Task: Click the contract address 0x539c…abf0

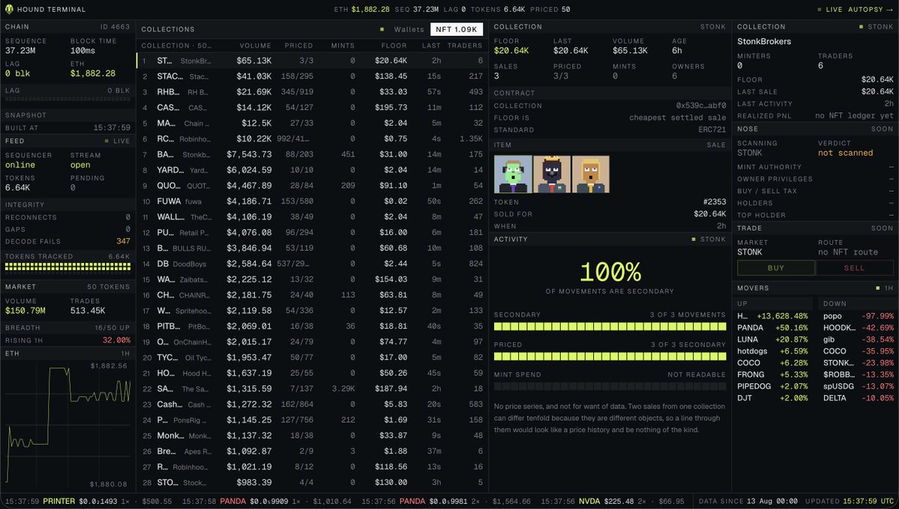Action: (700, 106)
